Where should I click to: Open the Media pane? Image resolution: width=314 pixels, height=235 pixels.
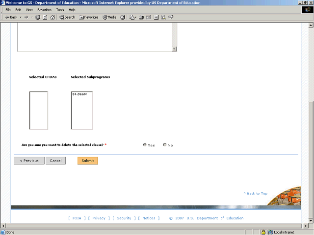pyautogui.click(x=109, y=18)
